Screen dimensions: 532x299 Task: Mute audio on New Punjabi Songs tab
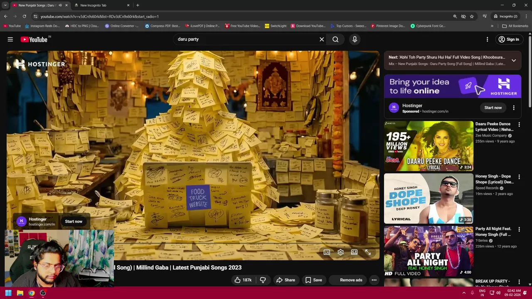pyautogui.click(x=60, y=5)
